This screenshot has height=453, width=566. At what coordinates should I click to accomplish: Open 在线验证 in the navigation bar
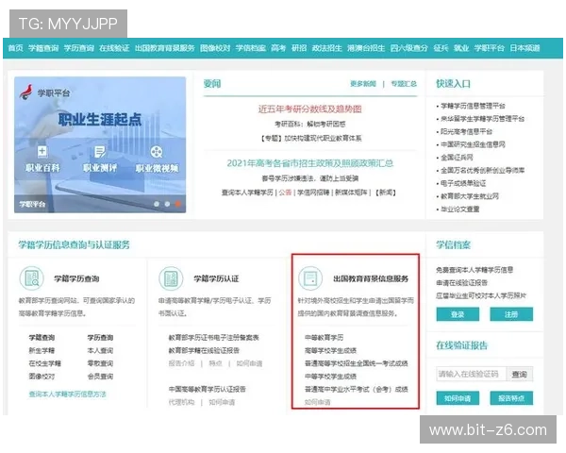tap(114, 48)
